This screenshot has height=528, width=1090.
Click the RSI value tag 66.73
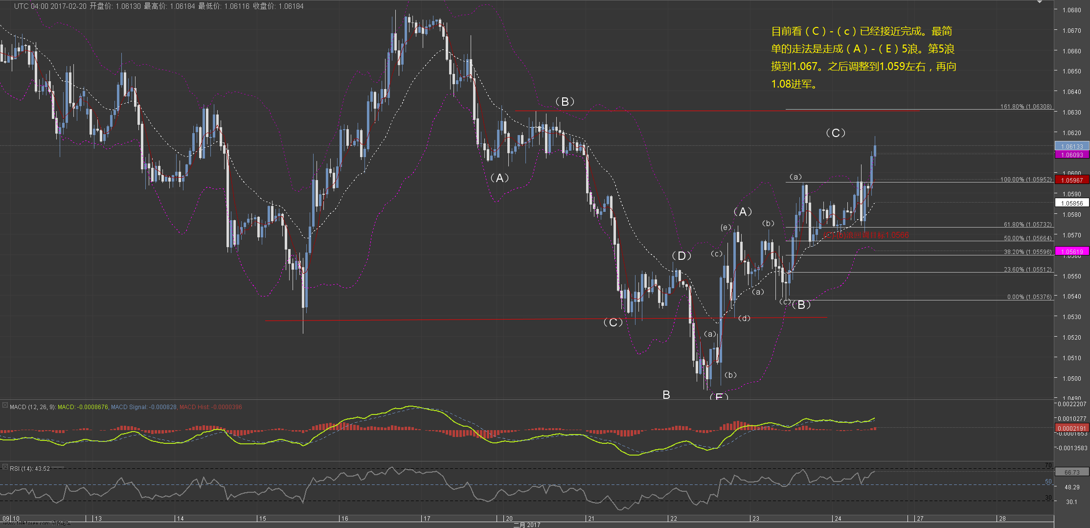point(1072,472)
